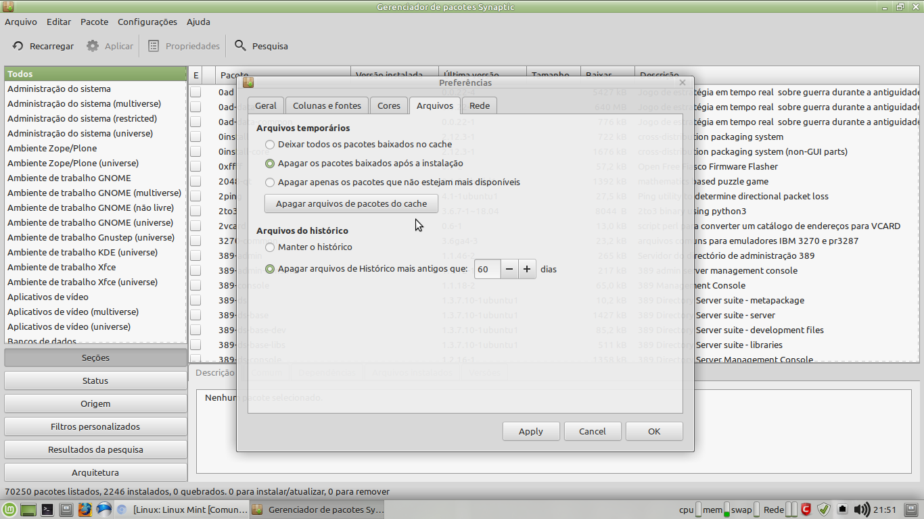Click the Descrição tab below package list
Viewport: 924px width, 519px height.
click(x=214, y=372)
